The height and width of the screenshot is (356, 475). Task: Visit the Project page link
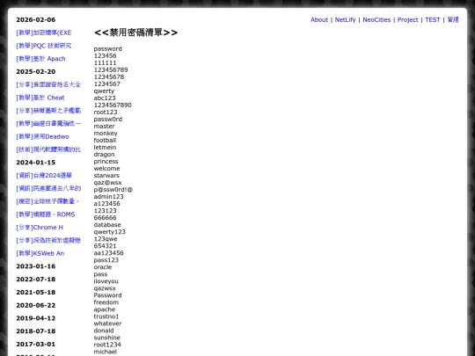[x=407, y=19]
